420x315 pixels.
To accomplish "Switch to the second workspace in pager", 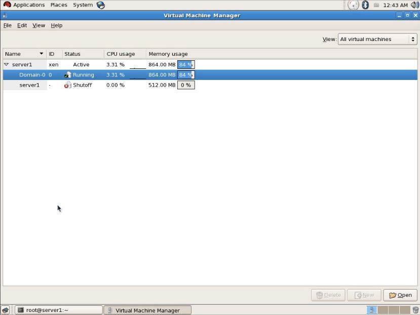I will [x=383, y=310].
